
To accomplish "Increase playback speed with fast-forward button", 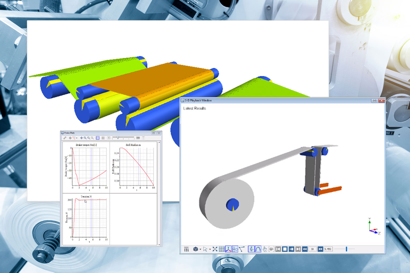I will (320, 249).
